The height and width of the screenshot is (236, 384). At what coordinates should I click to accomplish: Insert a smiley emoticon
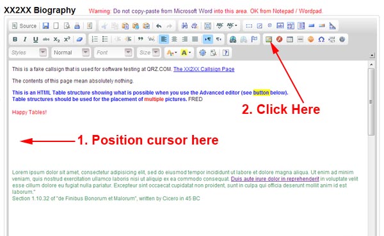tap(310, 39)
